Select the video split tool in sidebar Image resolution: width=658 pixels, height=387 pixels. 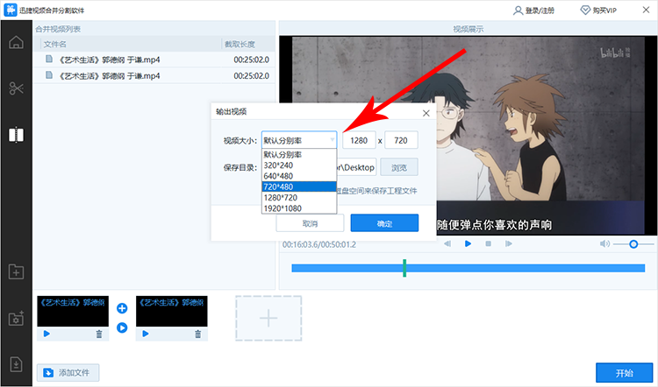coord(16,135)
